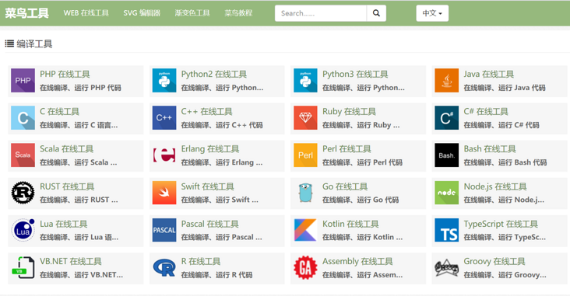Open the WEB 在线工具 menu item

pos(86,13)
